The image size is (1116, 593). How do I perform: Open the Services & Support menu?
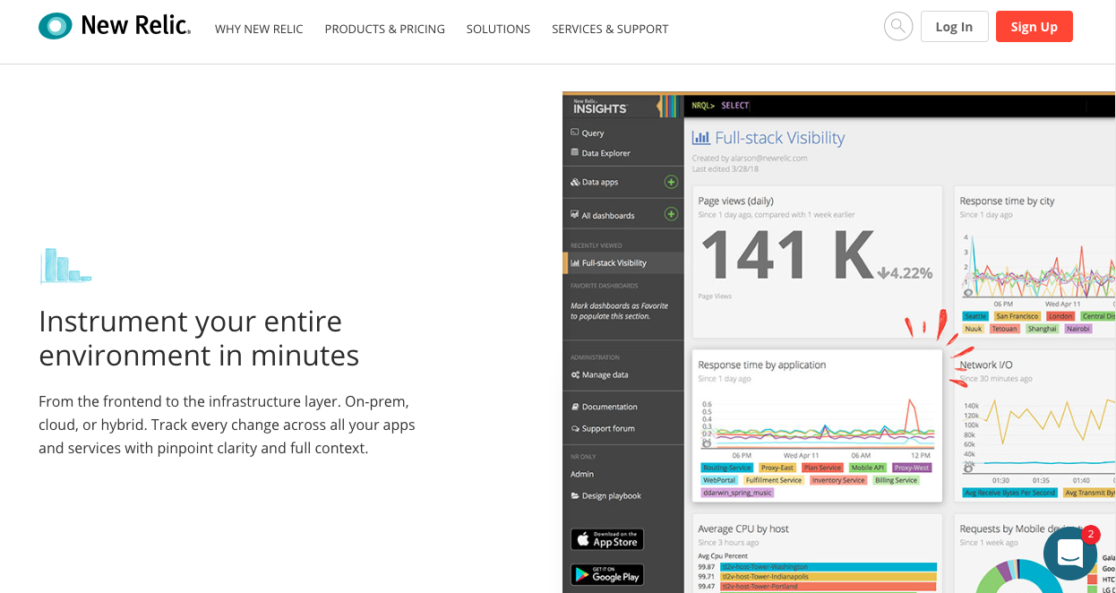[610, 29]
